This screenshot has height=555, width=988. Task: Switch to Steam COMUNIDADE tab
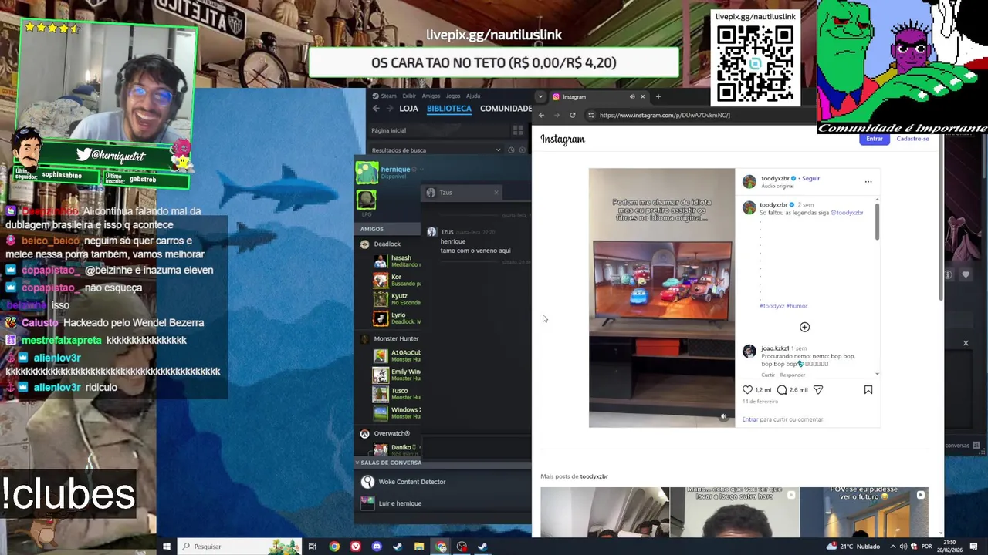506,109
